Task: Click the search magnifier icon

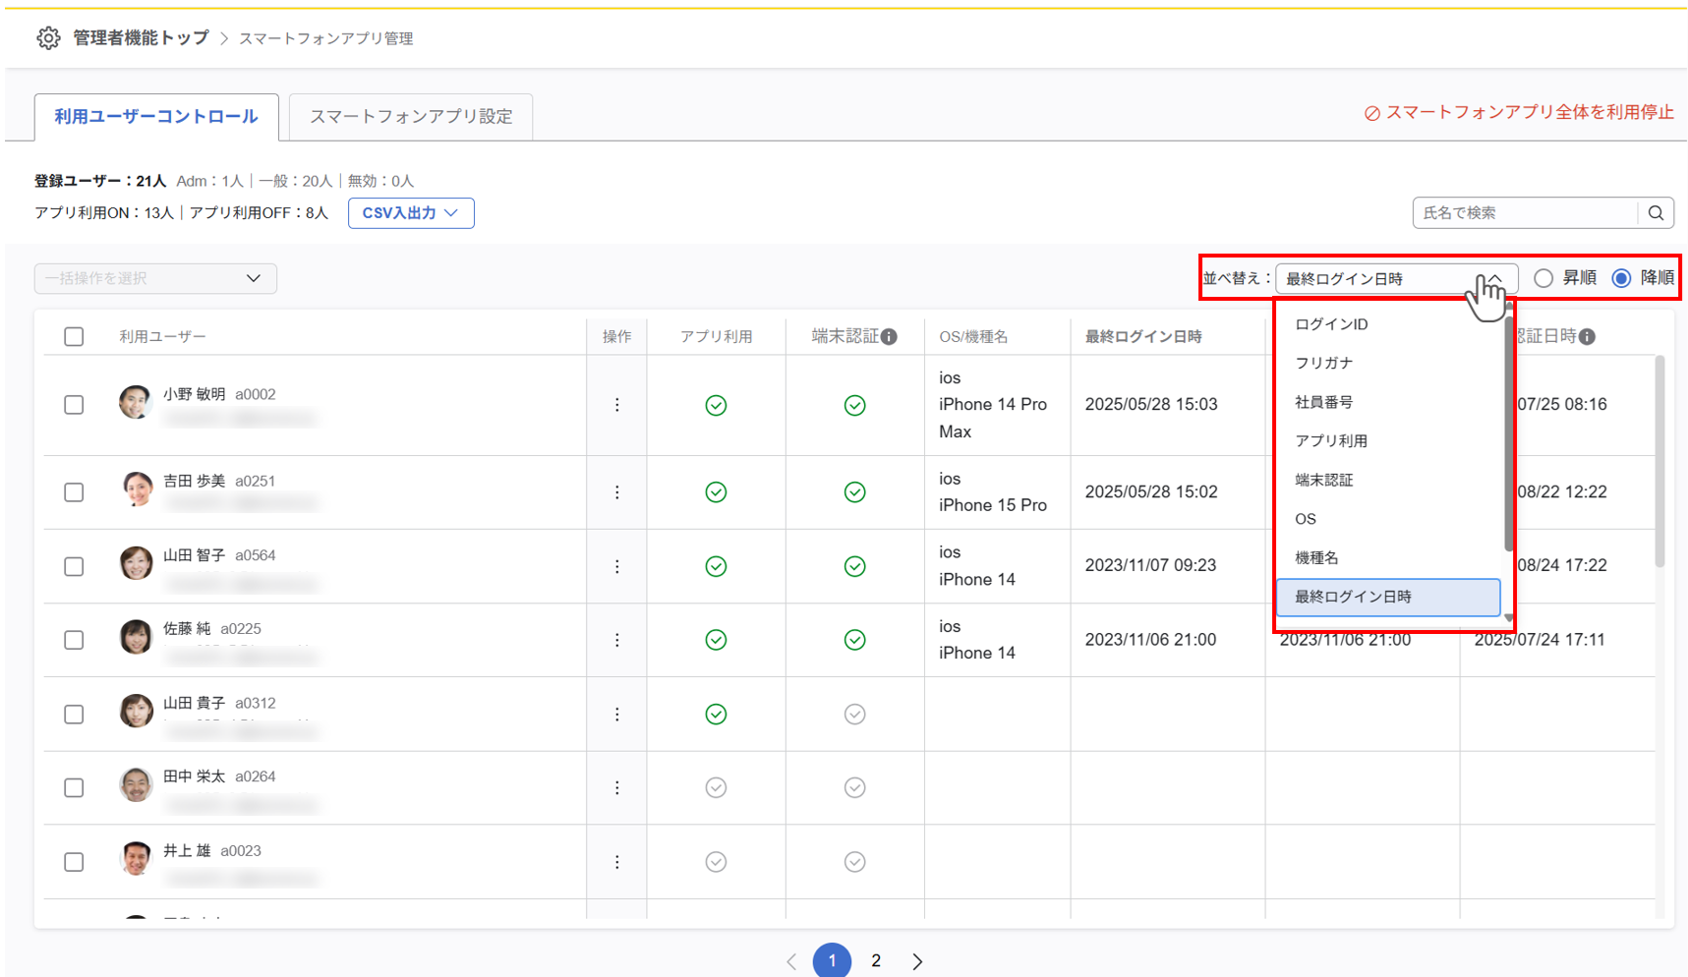Action: point(1656,213)
